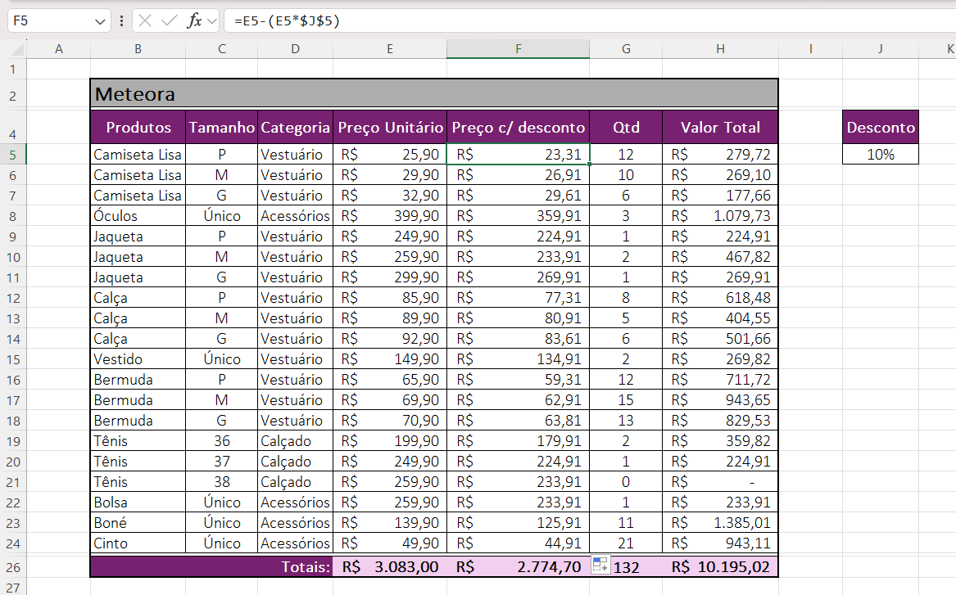Click the three-dot name box resize handle

click(x=121, y=21)
